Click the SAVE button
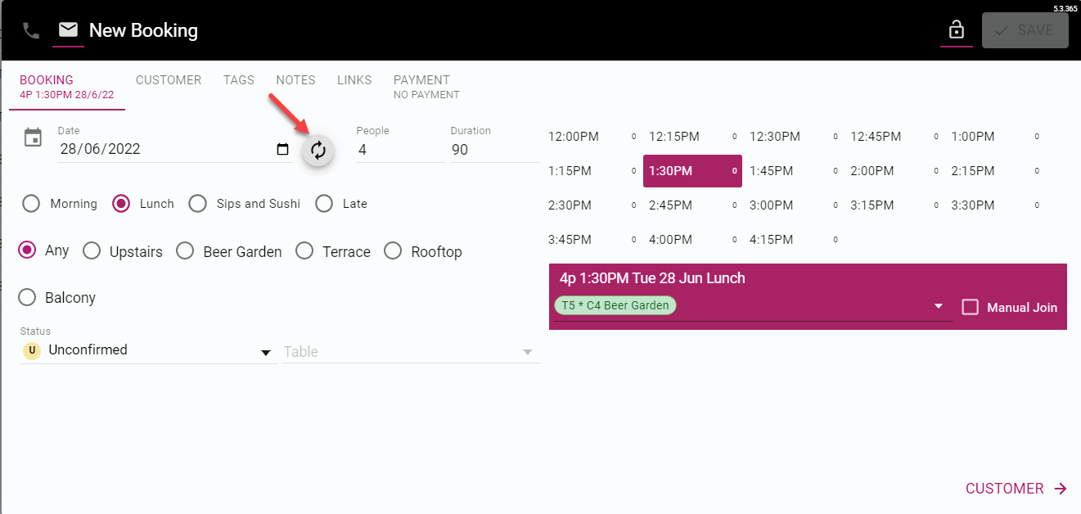1081x514 pixels. coord(1025,30)
